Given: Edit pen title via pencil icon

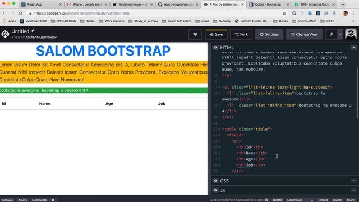Looking at the screenshot, I should (x=33, y=31).
